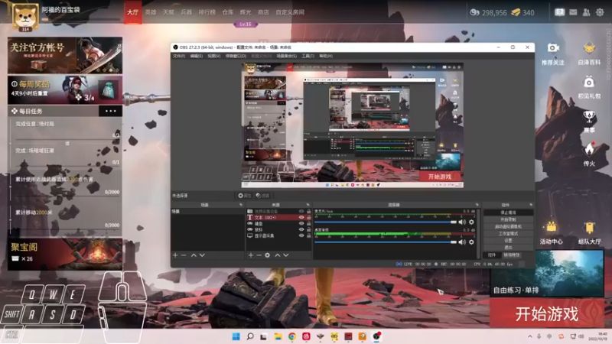Click 开始录制 button in OBS
Viewport: 612px width, 344px height.
coord(508,219)
